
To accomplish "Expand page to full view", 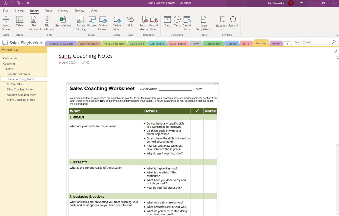I will click(x=335, y=52).
